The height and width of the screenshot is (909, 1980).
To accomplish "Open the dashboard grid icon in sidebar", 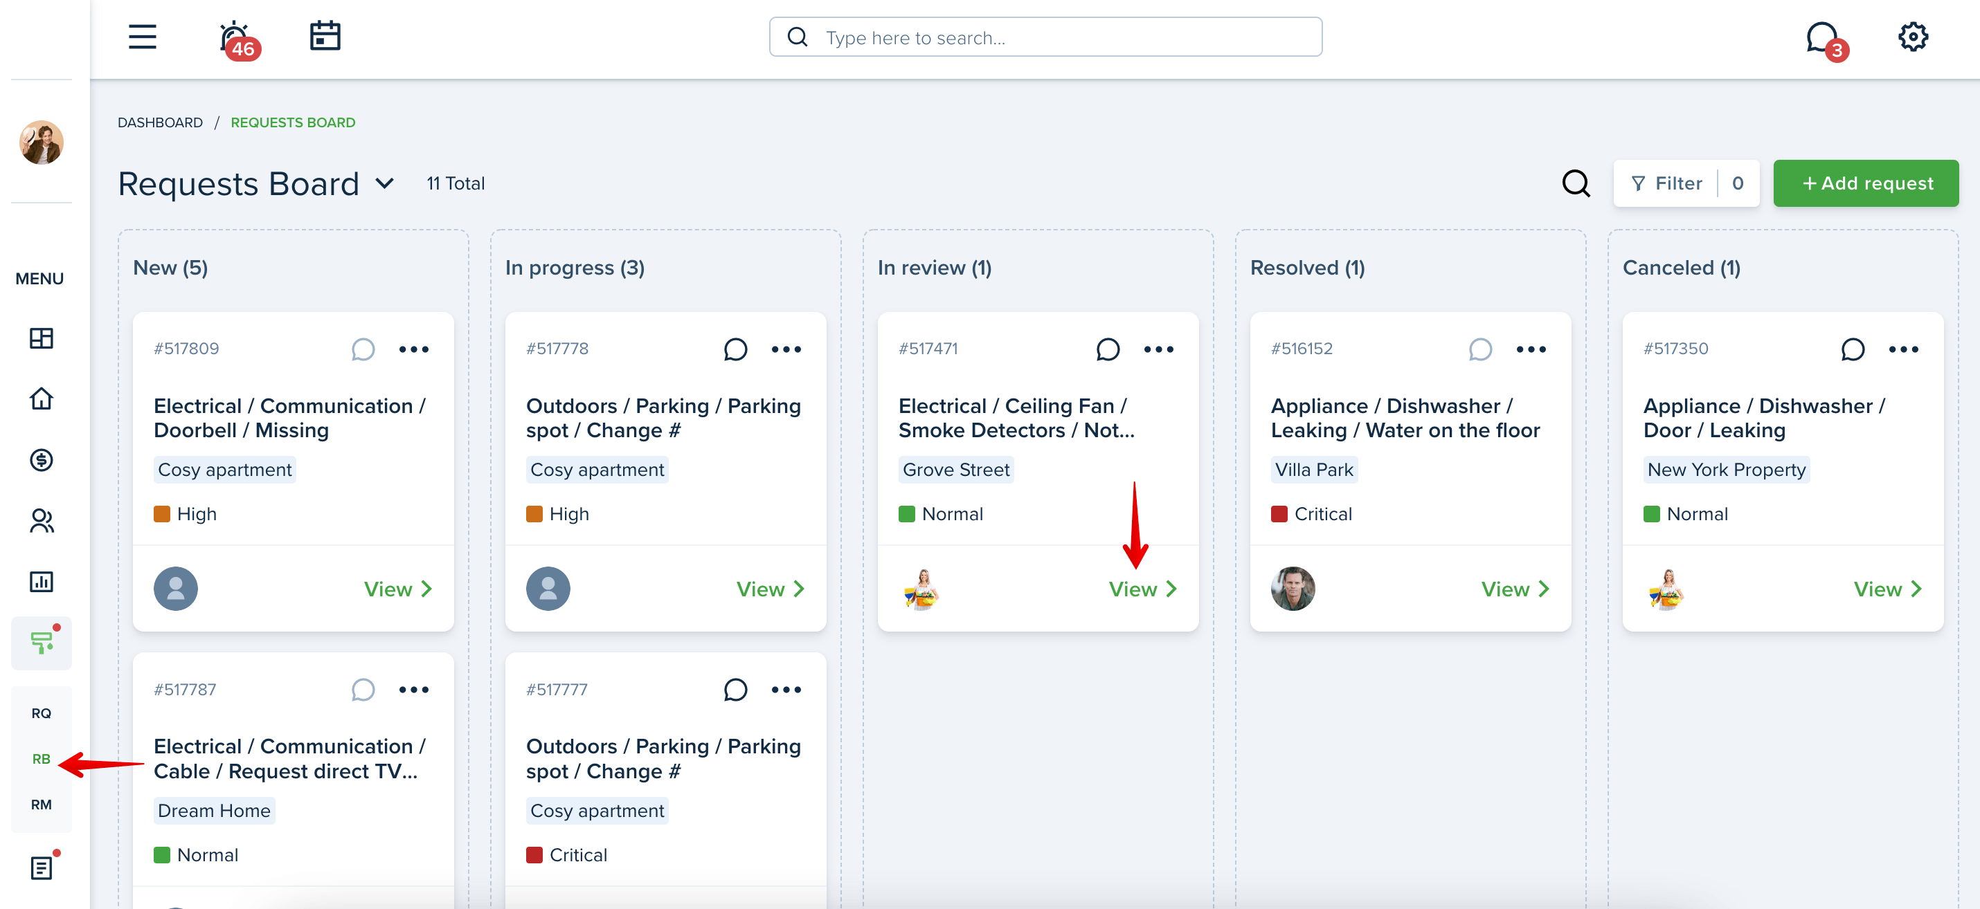I will tap(42, 338).
